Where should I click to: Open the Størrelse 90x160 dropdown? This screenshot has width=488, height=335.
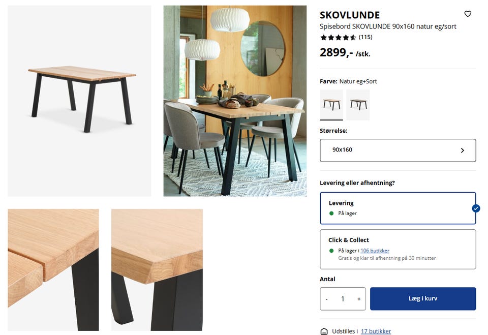tap(398, 150)
